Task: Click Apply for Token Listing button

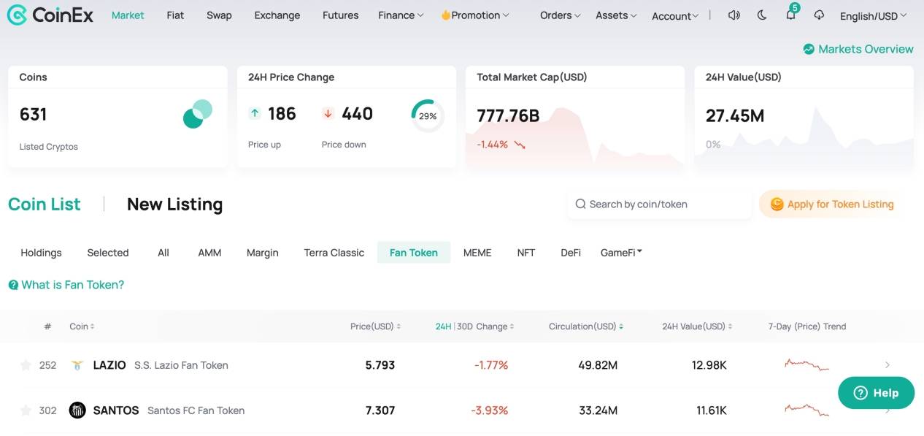Action: pos(831,204)
